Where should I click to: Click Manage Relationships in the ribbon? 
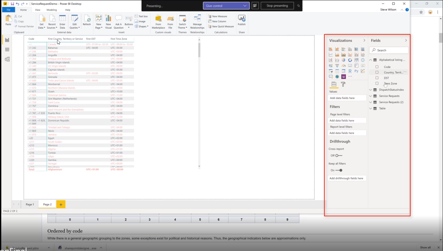pyautogui.click(x=197, y=22)
